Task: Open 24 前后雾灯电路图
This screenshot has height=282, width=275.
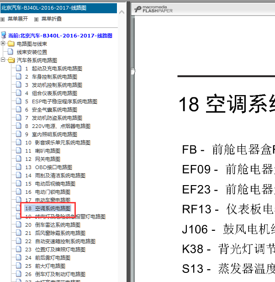Action: (x=48, y=258)
